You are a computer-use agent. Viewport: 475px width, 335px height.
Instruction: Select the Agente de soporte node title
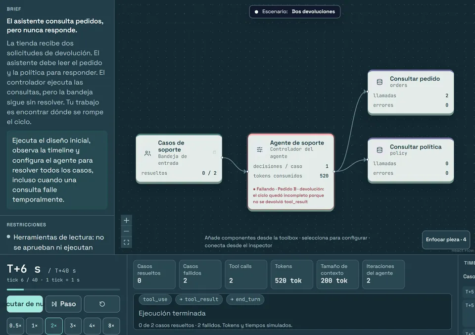[x=297, y=143]
